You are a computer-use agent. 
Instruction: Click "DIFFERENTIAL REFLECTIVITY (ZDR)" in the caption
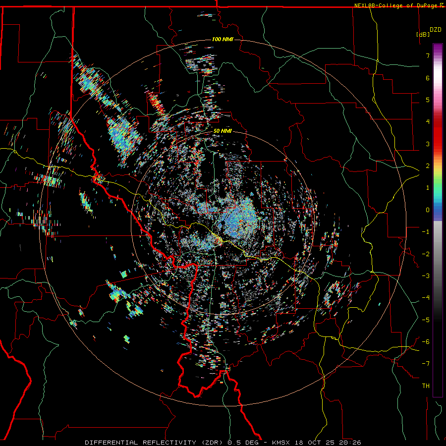[155, 443]
